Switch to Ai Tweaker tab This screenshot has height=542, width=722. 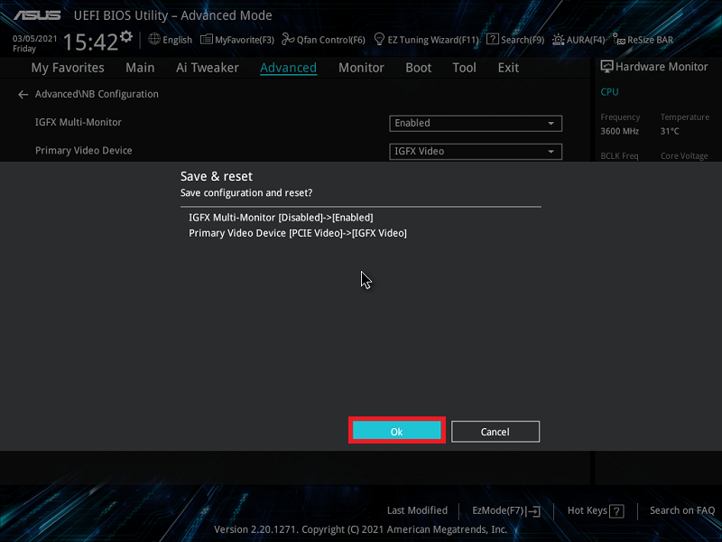click(x=208, y=68)
